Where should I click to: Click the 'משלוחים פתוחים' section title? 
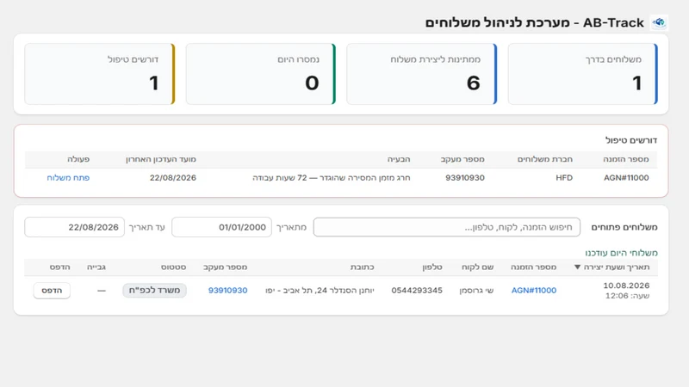click(624, 227)
